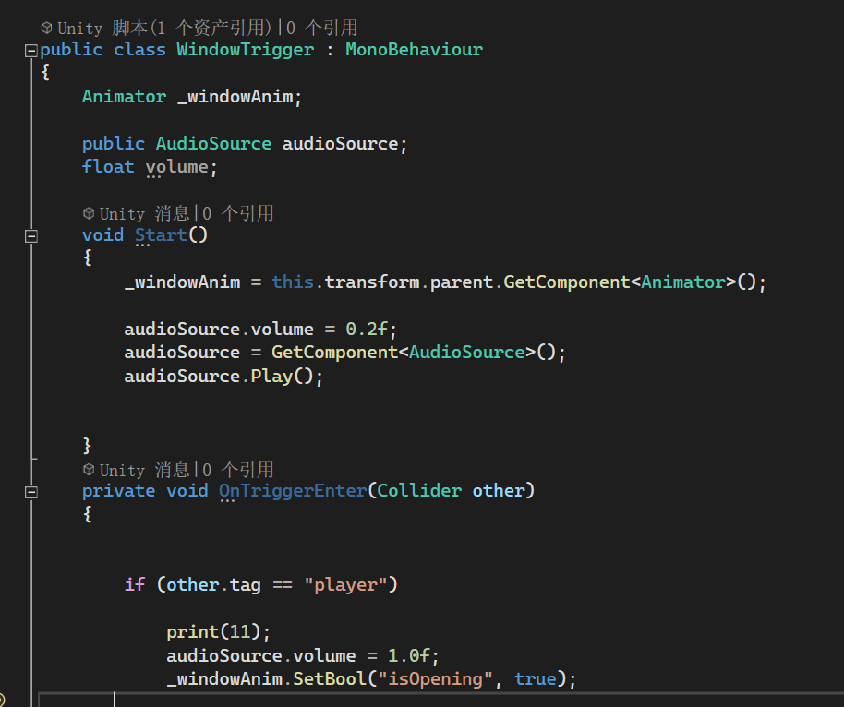Click Unity cube icon above OnTriggerEnter
The width and height of the screenshot is (844, 707).
tap(89, 469)
